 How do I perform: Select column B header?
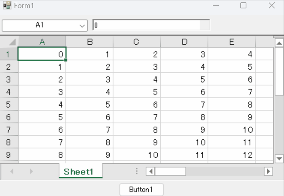(x=90, y=42)
